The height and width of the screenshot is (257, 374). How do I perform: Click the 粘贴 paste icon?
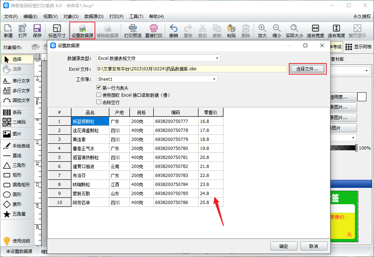tap(231, 31)
